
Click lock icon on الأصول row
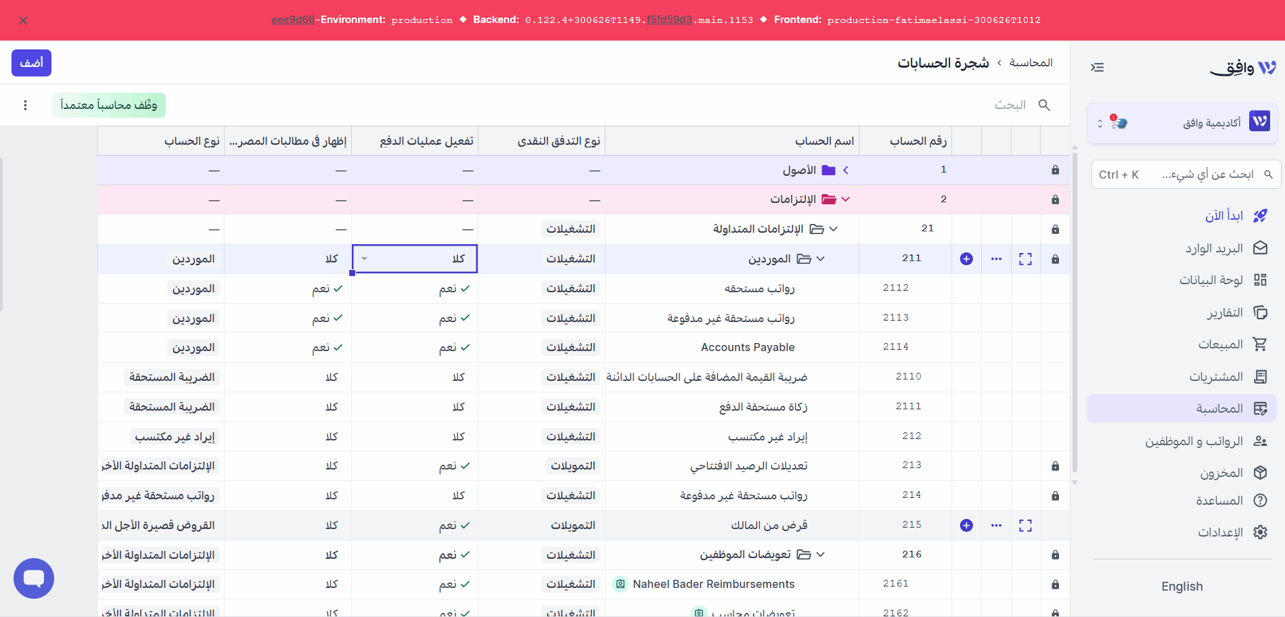click(x=1056, y=170)
